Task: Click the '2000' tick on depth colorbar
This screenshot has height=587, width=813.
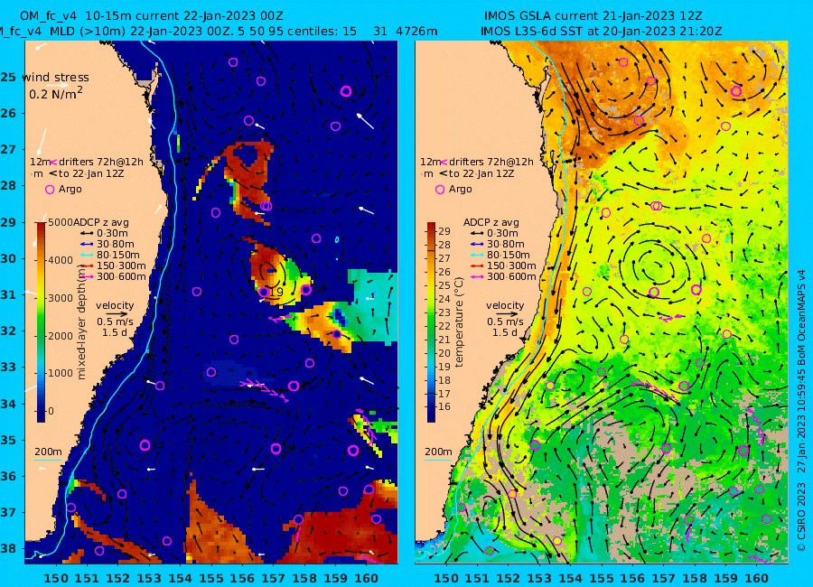Action: (61, 336)
